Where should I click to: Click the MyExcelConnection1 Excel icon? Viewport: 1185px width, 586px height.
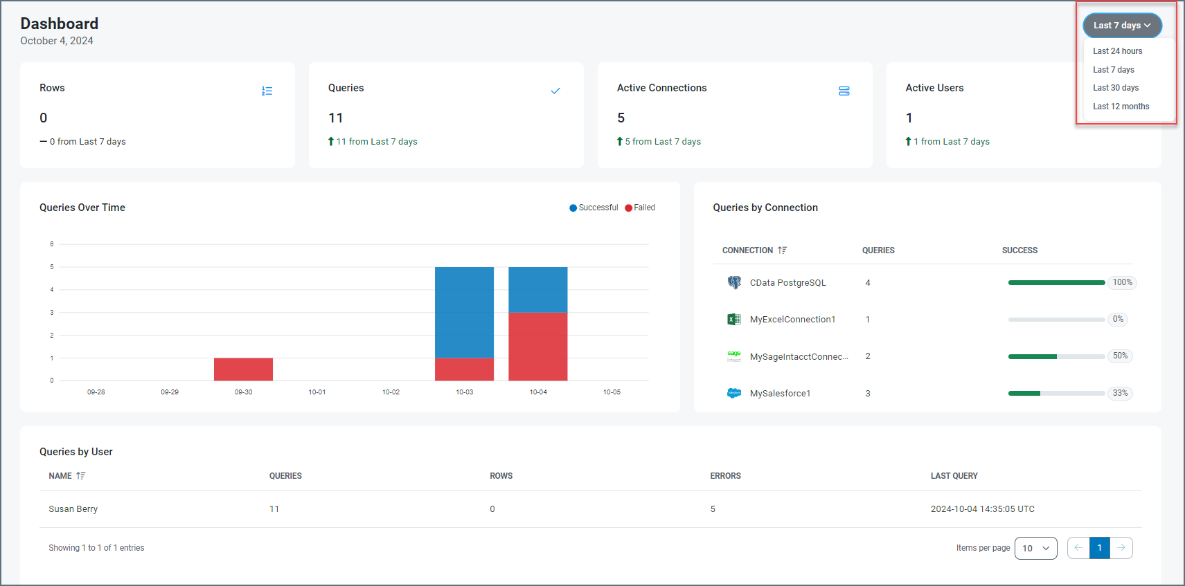click(734, 320)
